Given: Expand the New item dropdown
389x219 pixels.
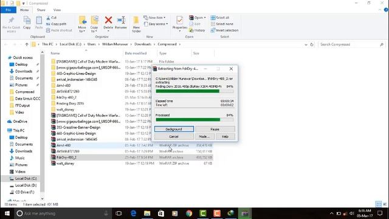Looking at the screenshot, I should [154, 18].
